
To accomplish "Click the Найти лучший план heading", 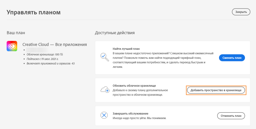I will tap(126, 49).
